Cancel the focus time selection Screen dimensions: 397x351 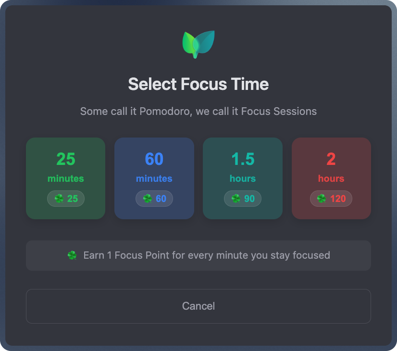[198, 306]
